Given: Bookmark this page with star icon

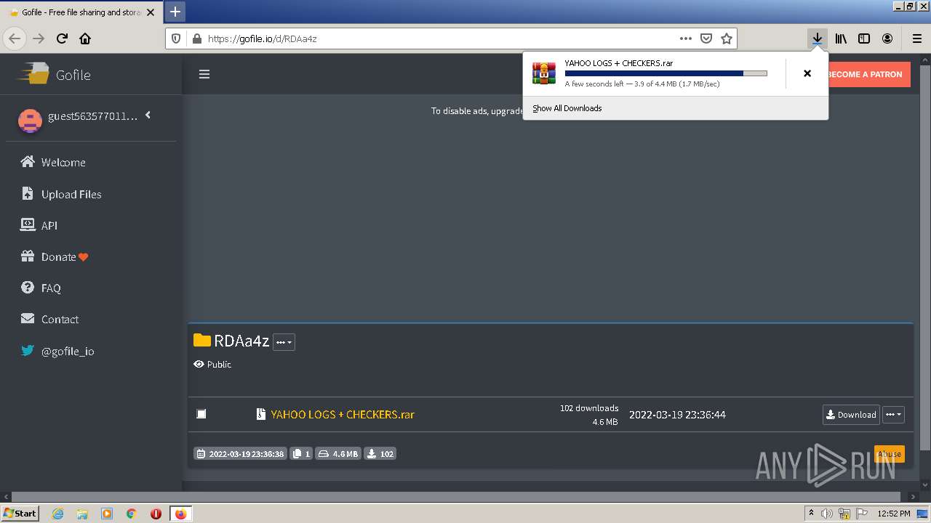Looking at the screenshot, I should [x=726, y=38].
